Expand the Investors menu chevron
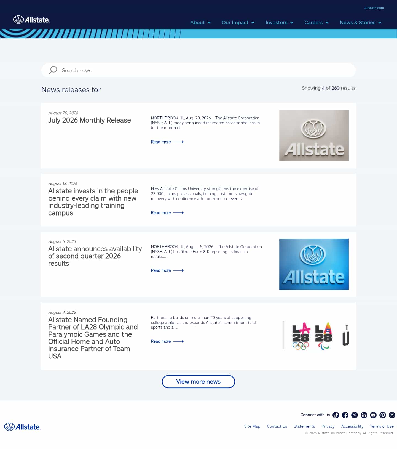The image size is (397, 449). click(292, 23)
